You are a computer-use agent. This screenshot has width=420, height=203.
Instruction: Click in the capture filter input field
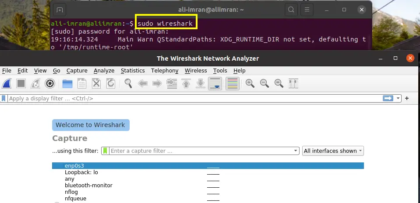(201, 151)
